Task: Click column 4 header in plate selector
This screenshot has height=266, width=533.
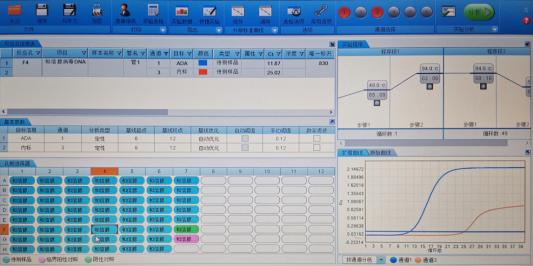Action: 104,171
